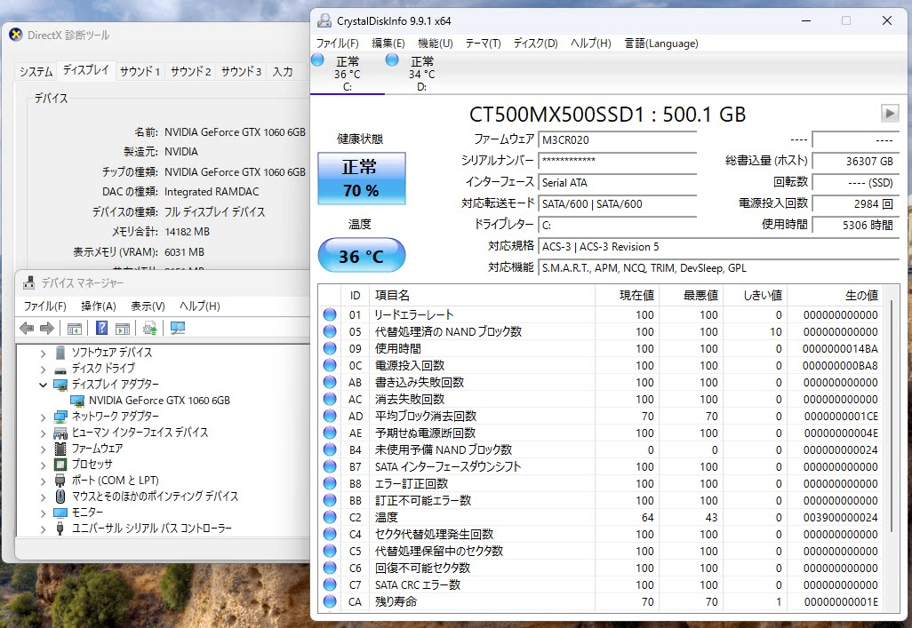Collapse the ディスプレイ アダプター node

(43, 385)
